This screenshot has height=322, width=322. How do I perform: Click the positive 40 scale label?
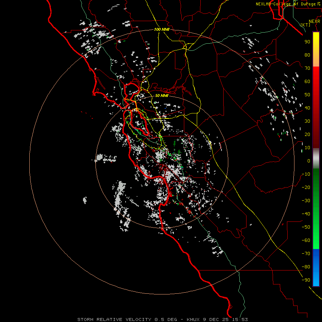pyautogui.click(x=307, y=108)
